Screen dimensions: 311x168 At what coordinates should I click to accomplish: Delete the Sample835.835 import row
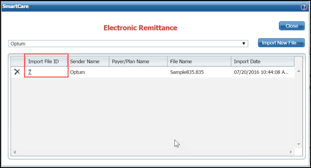17,72
